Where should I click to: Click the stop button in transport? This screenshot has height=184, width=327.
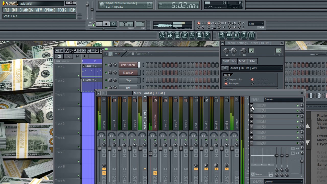tap(106, 24)
